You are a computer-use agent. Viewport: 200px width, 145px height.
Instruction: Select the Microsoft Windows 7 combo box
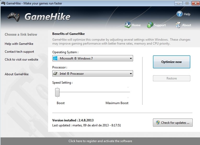pyautogui.click(x=93, y=58)
